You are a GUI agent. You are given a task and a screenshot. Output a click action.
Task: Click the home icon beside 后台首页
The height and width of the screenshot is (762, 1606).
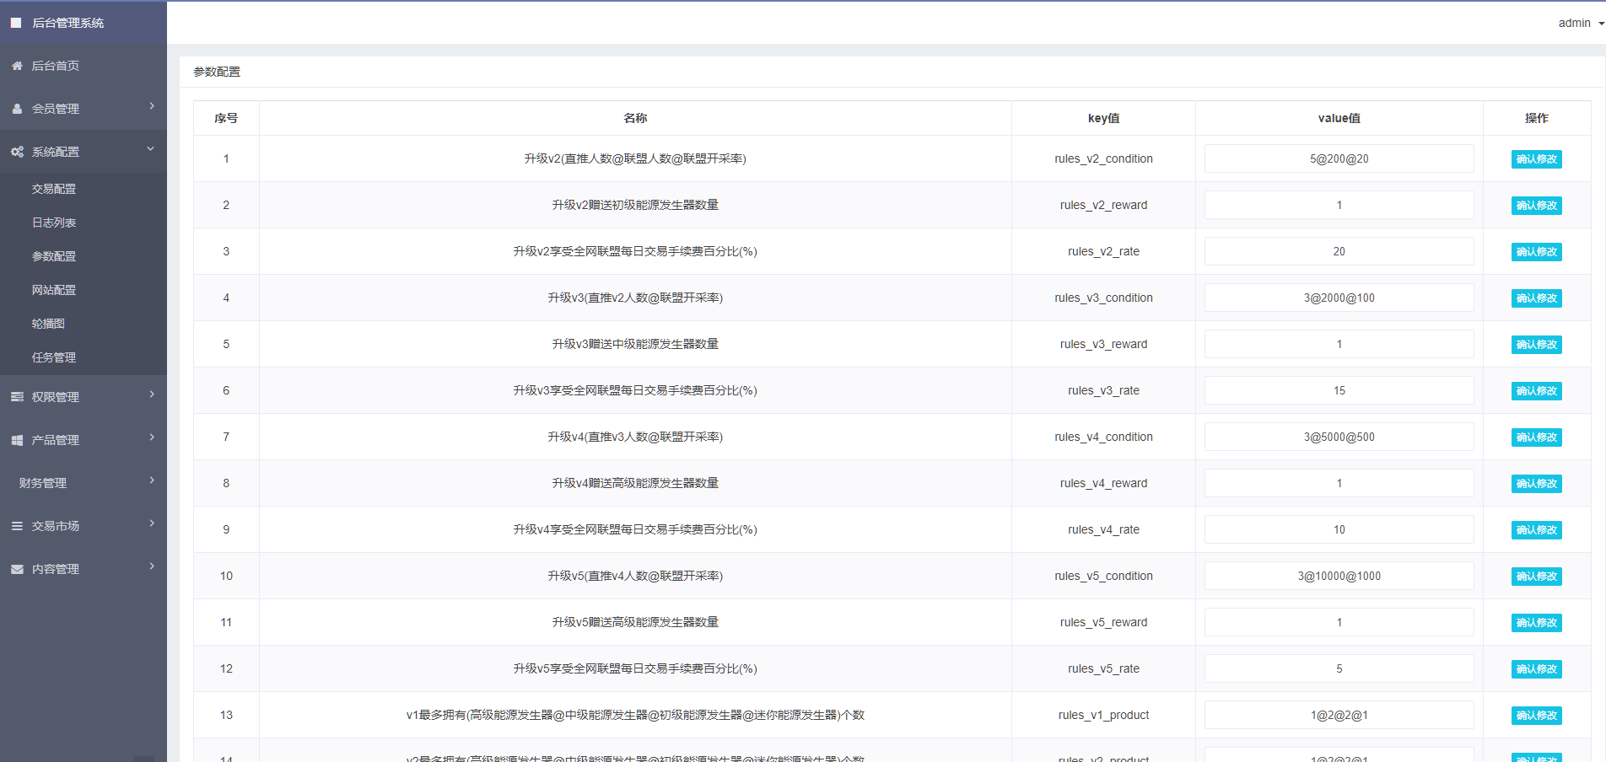(17, 66)
